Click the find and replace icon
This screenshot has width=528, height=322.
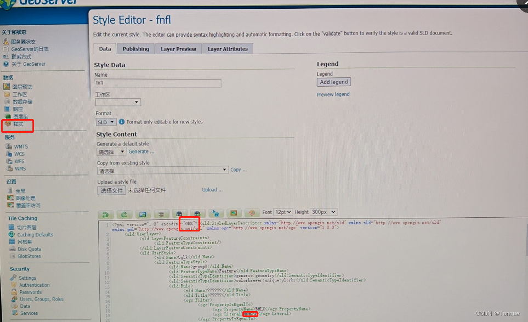pos(215,213)
